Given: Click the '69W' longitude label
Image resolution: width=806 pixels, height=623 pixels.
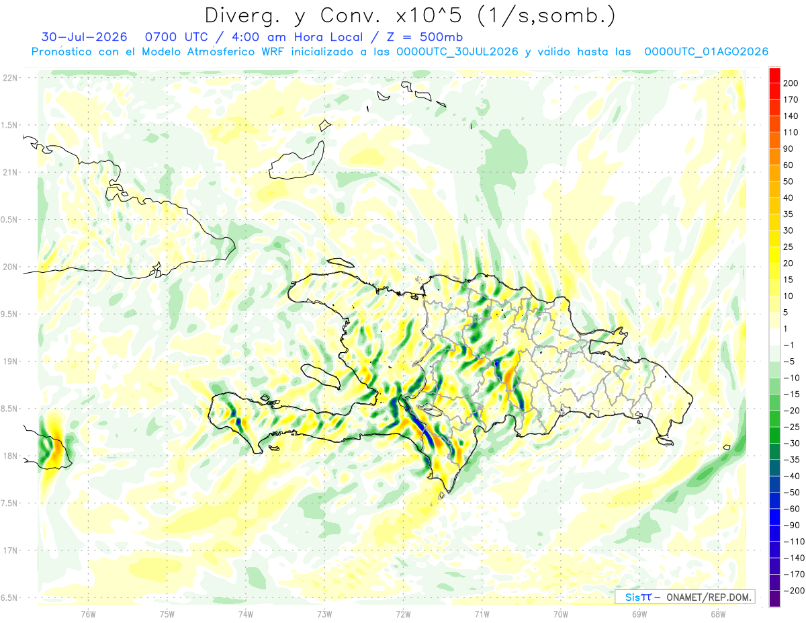Looking at the screenshot, I should pyautogui.click(x=639, y=614).
